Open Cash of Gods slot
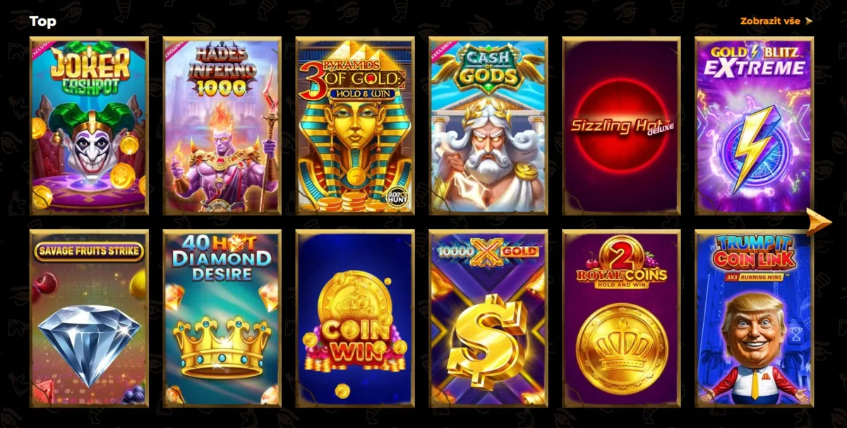 (488, 126)
